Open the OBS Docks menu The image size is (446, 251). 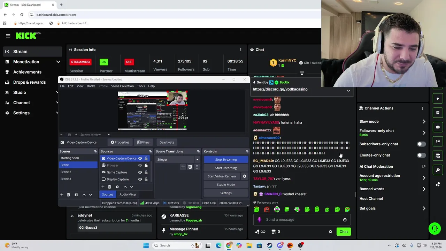point(91,86)
